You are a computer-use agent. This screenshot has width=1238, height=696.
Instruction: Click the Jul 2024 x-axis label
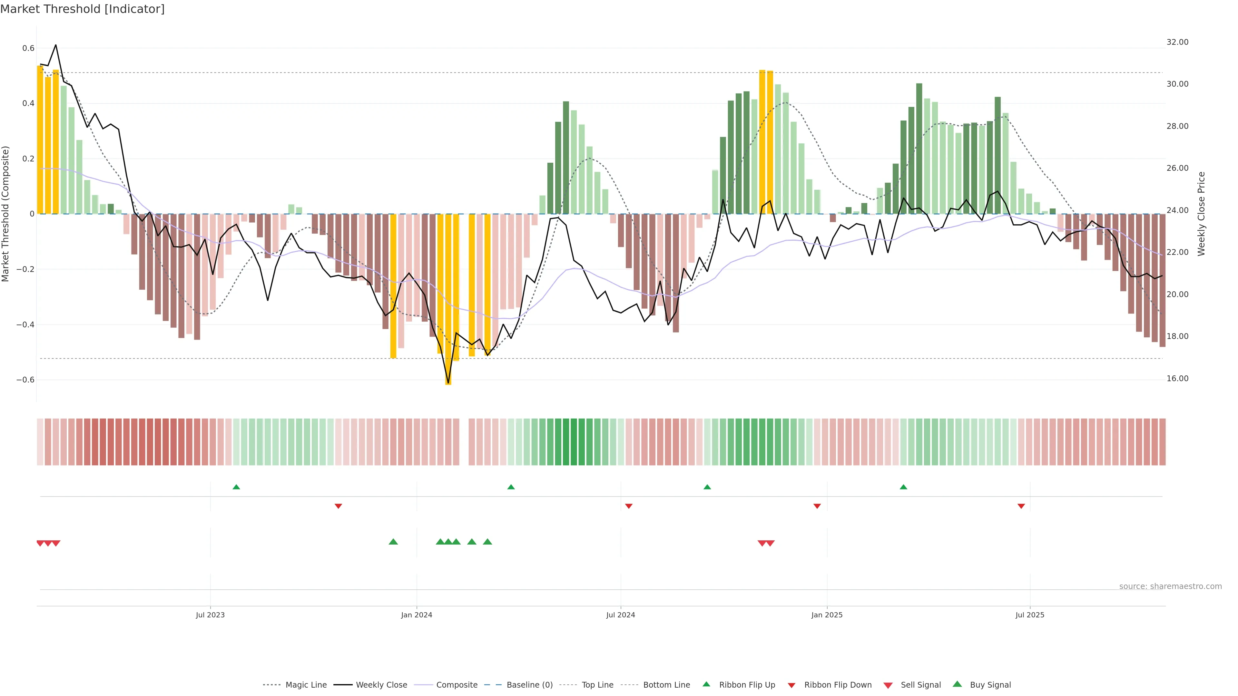point(620,615)
